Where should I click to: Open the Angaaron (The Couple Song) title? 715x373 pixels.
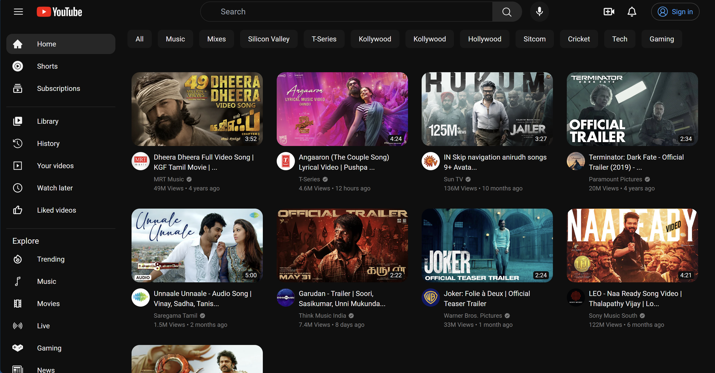click(x=344, y=162)
